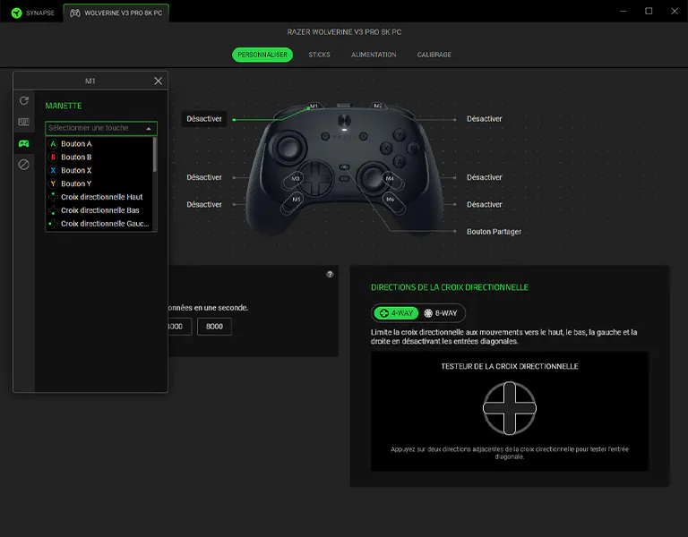Expand the 'Sélectionner une touche' dropdown
The width and height of the screenshot is (688, 537).
[x=101, y=128]
